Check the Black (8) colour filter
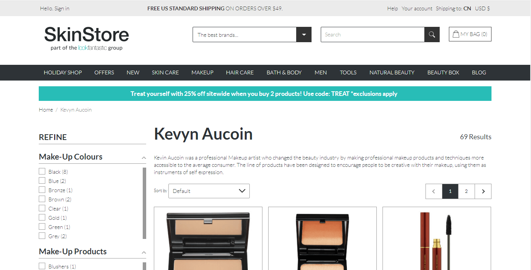The width and height of the screenshot is (531, 270). 42,171
